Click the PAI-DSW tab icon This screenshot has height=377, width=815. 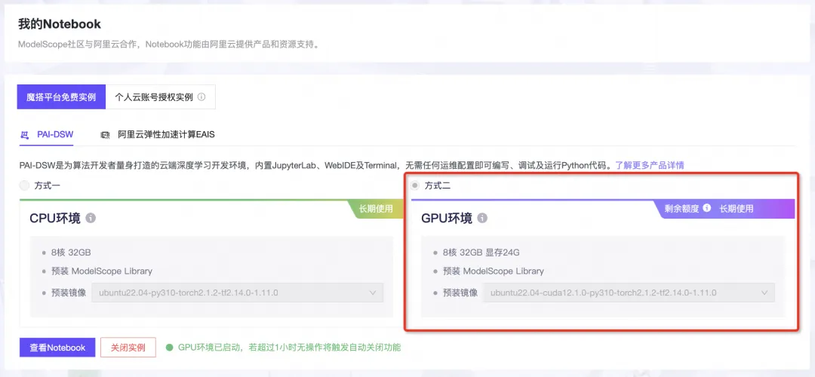pyautogui.click(x=24, y=135)
